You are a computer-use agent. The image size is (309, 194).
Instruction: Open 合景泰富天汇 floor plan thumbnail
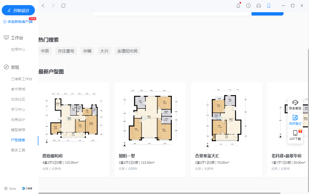[x=227, y=118]
